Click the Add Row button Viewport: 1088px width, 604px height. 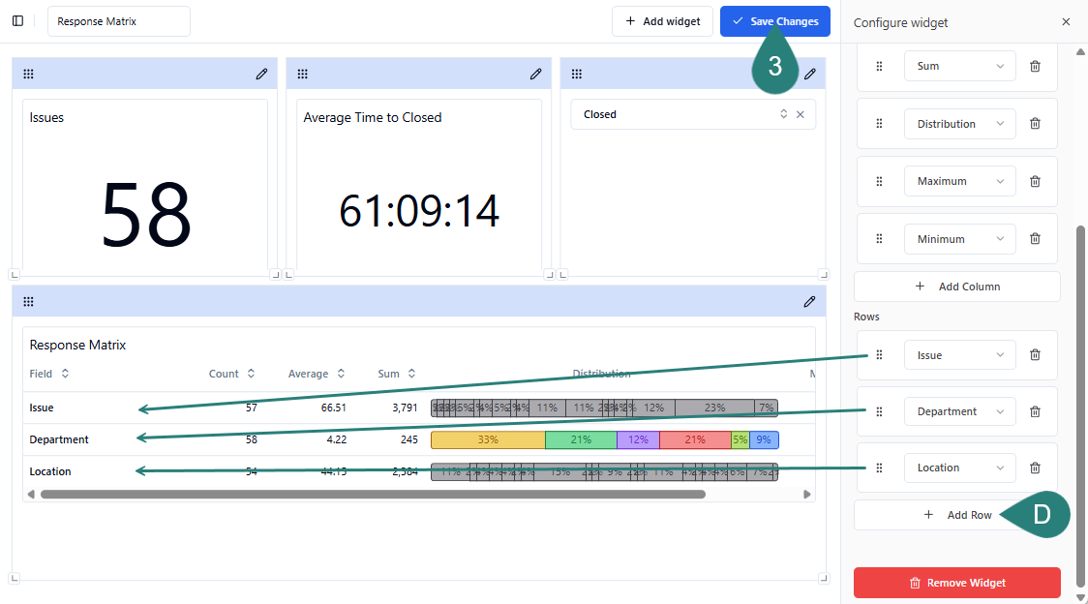point(956,515)
